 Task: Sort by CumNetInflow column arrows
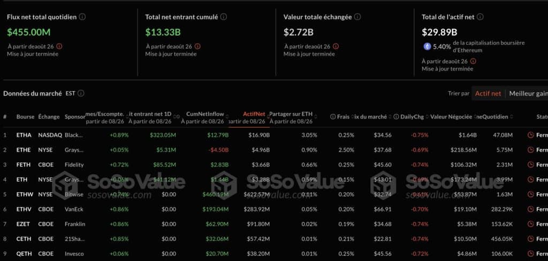[x=227, y=117]
